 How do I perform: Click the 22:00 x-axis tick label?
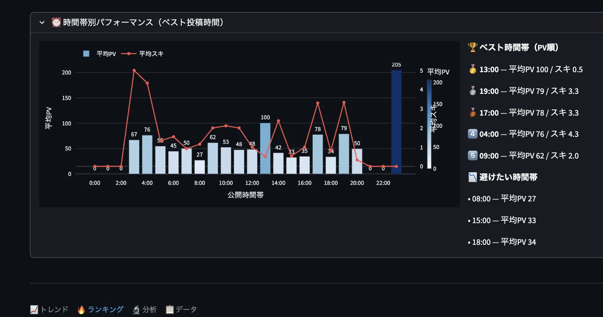coord(383,183)
